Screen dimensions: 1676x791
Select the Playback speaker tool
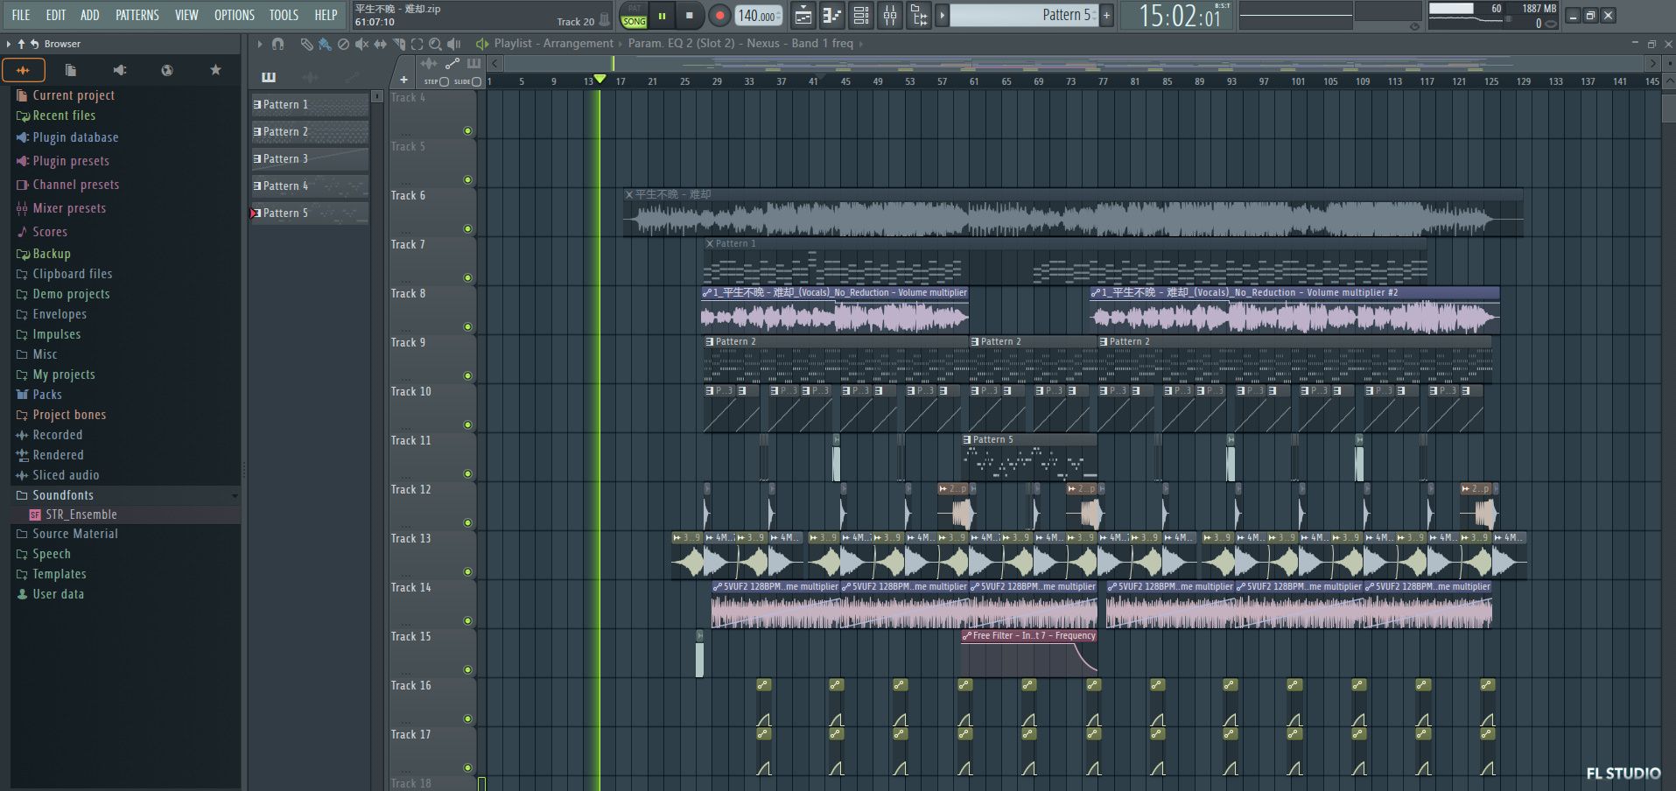453,44
